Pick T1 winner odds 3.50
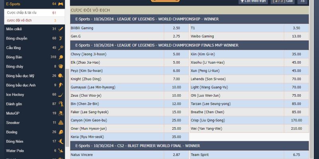This screenshot has height=159, width=319. click(296, 28)
